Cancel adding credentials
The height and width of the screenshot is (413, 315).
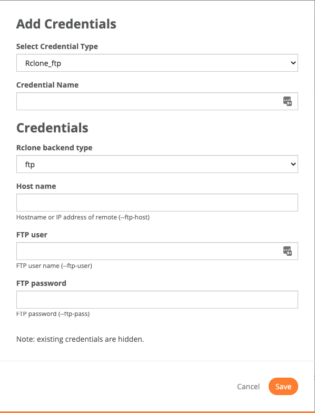click(248, 387)
